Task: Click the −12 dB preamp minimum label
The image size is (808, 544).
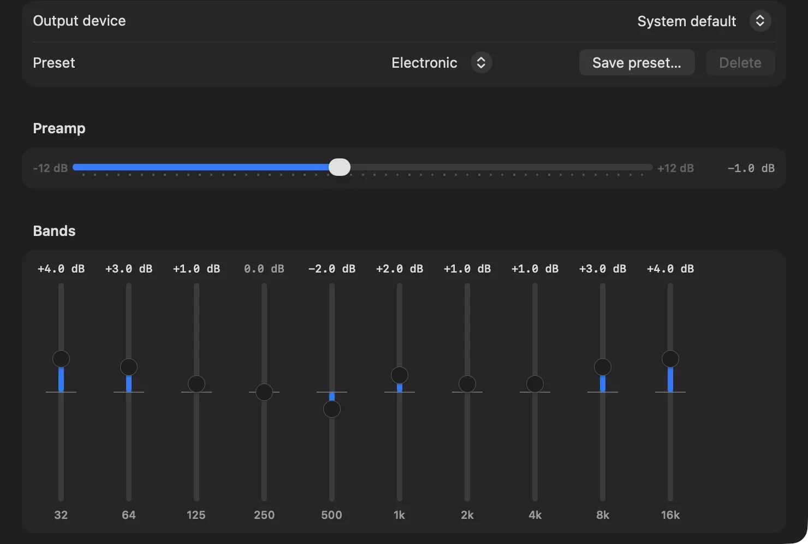Action: pyautogui.click(x=50, y=168)
